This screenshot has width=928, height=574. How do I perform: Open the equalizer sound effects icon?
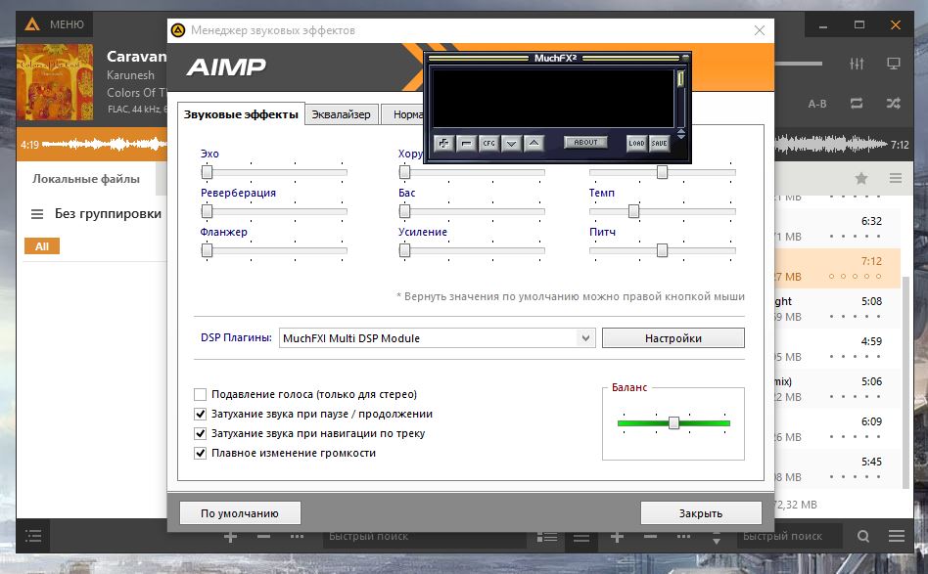(858, 64)
